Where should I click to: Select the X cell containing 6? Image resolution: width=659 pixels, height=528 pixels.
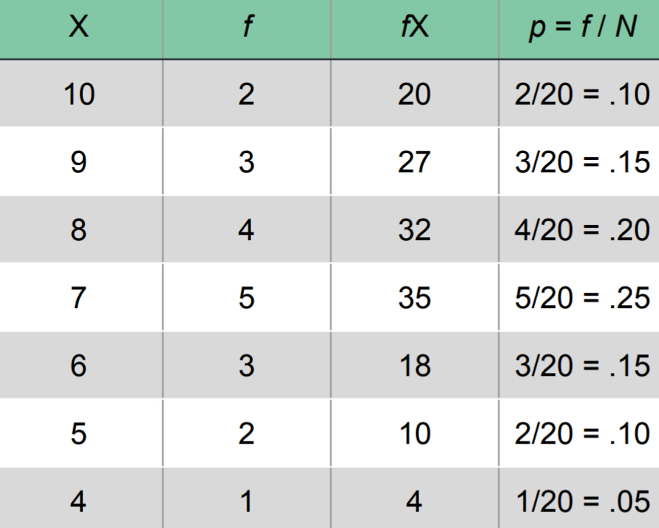79,366
